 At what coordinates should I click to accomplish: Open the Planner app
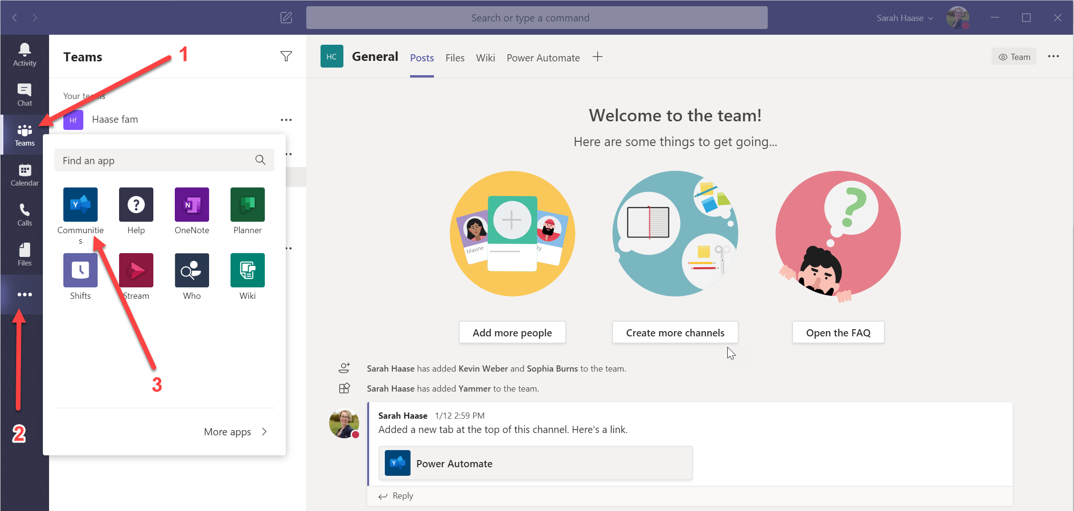(x=247, y=205)
